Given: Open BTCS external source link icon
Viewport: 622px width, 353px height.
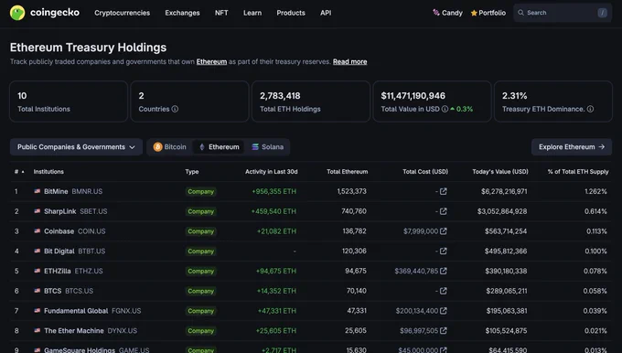Looking at the screenshot, I should click(444, 291).
